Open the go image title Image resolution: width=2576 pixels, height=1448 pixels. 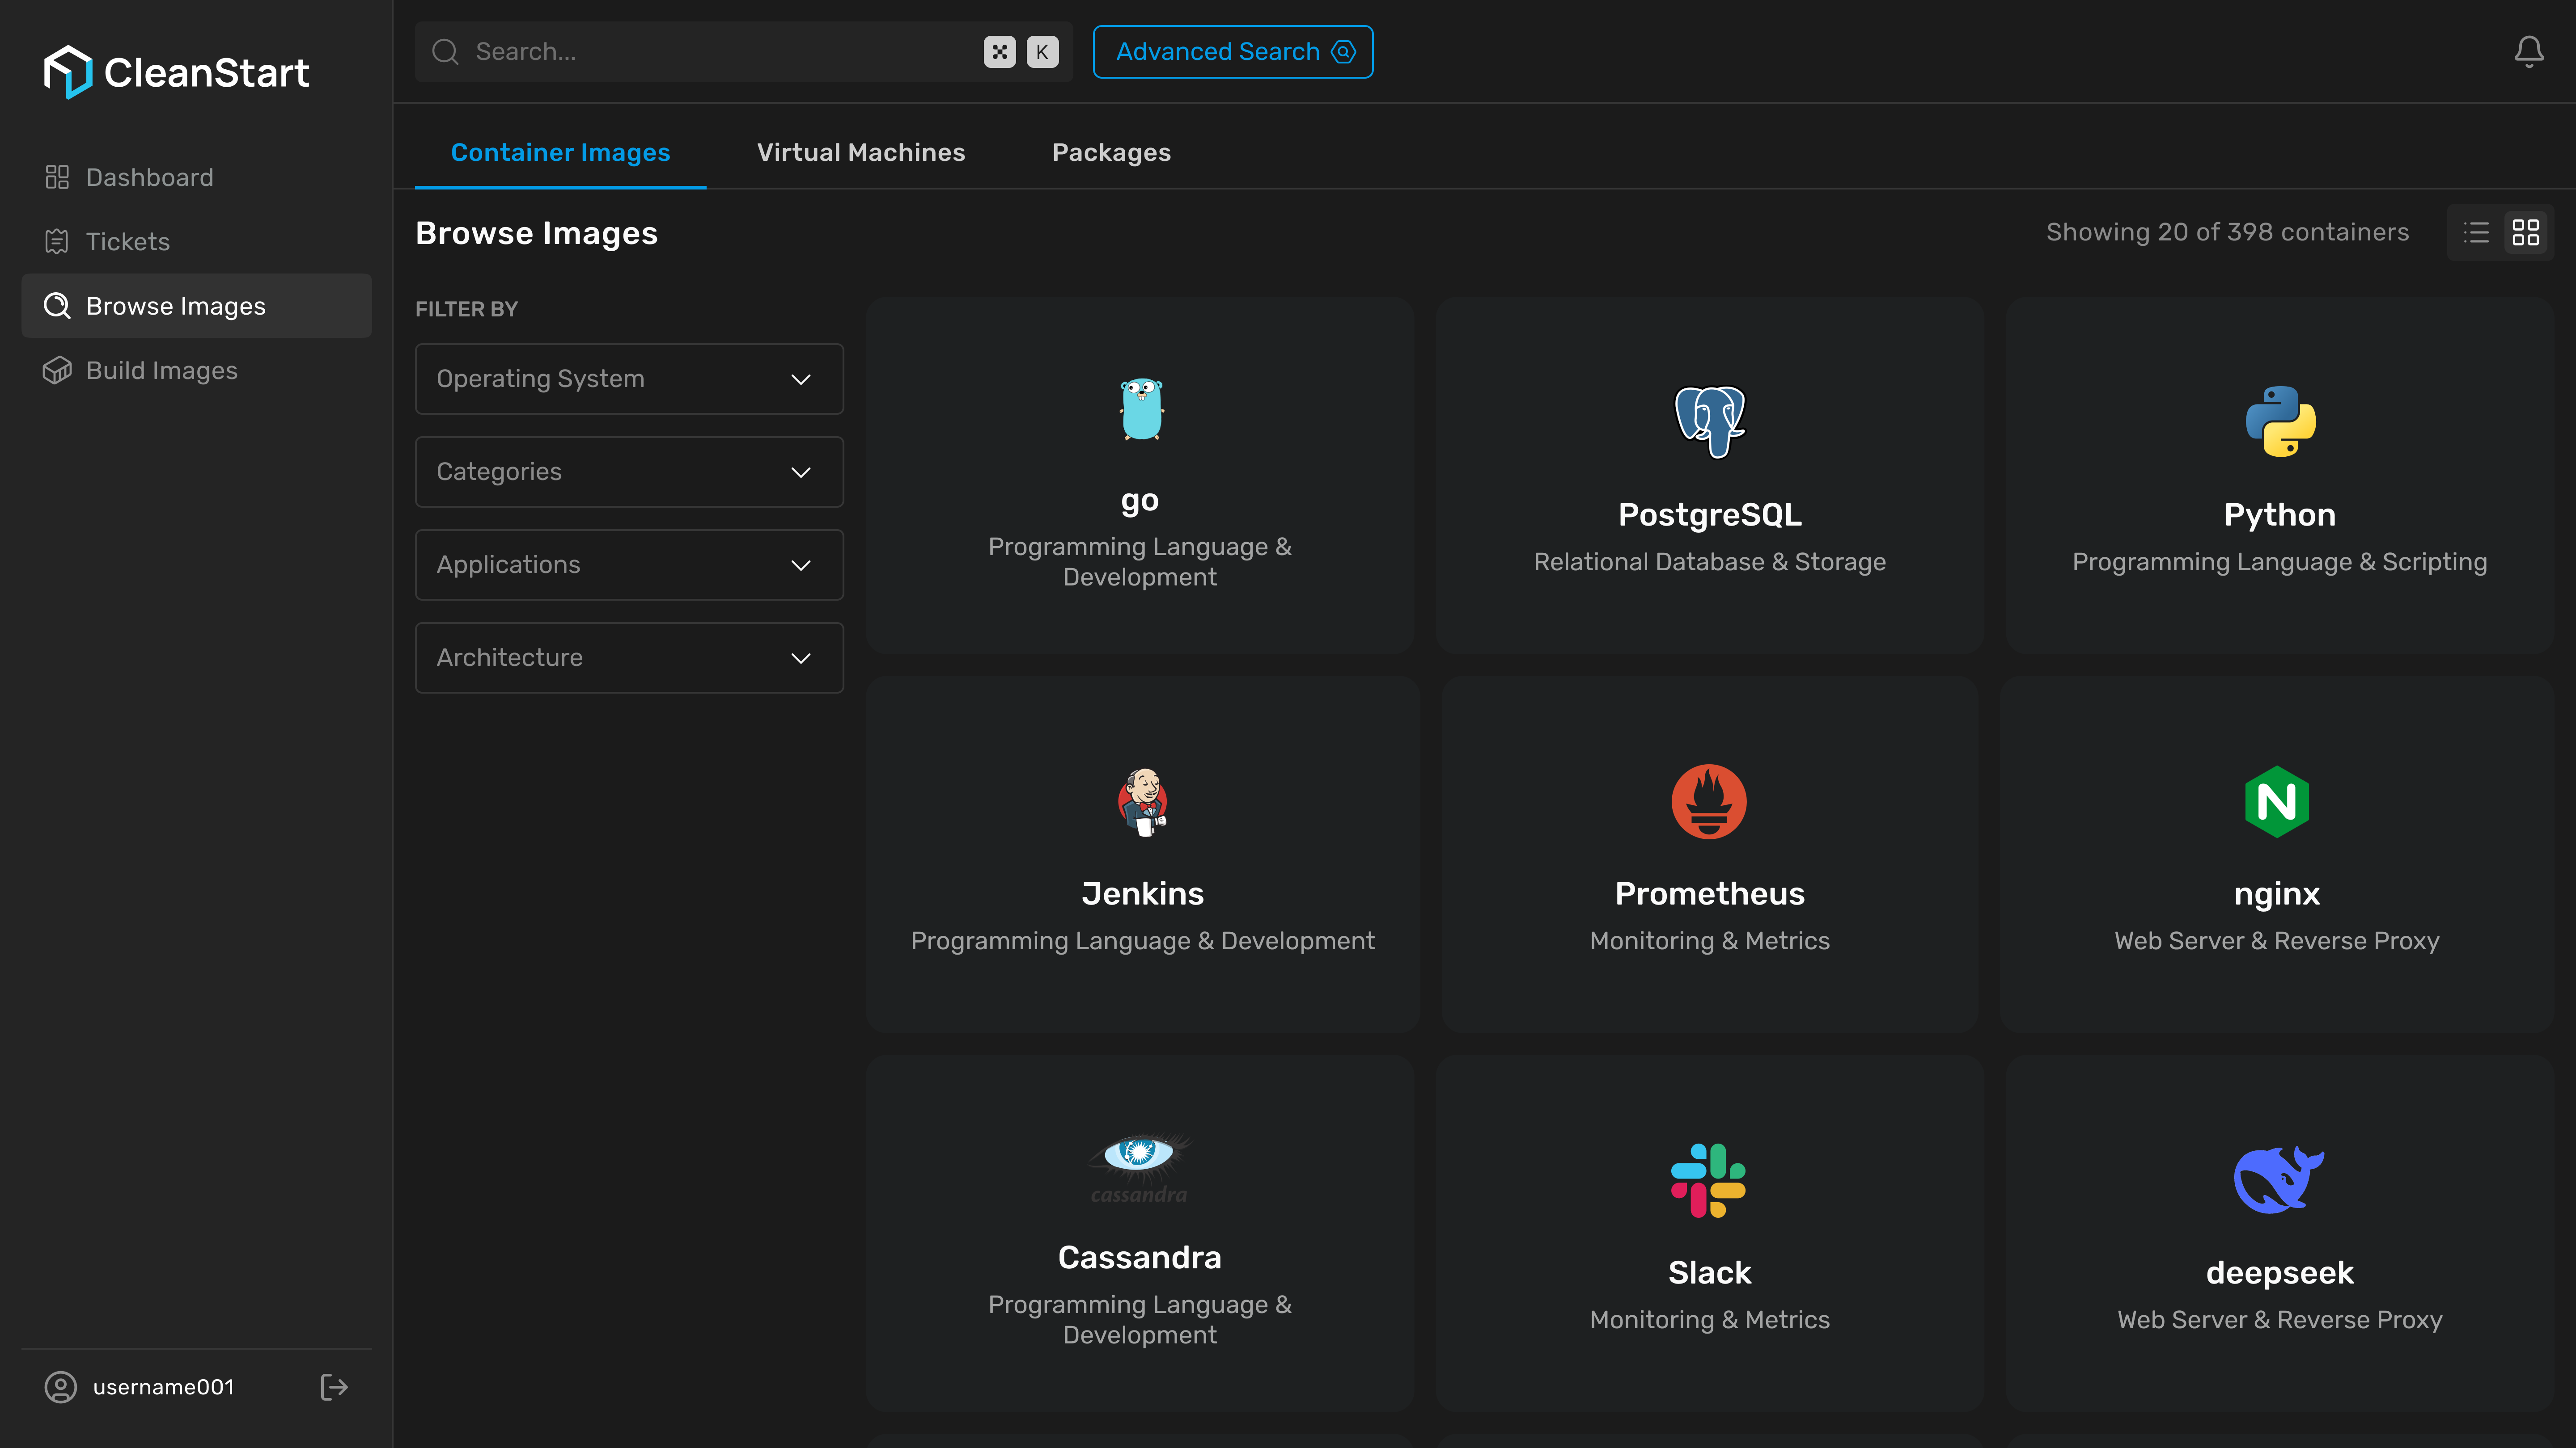(1140, 500)
